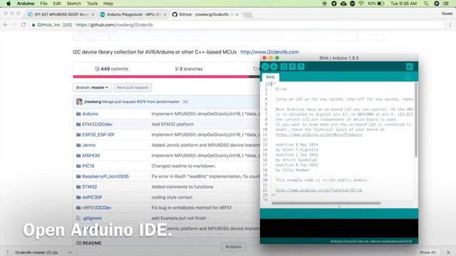Open jrowberg's profile link in commit row

pos(93,102)
